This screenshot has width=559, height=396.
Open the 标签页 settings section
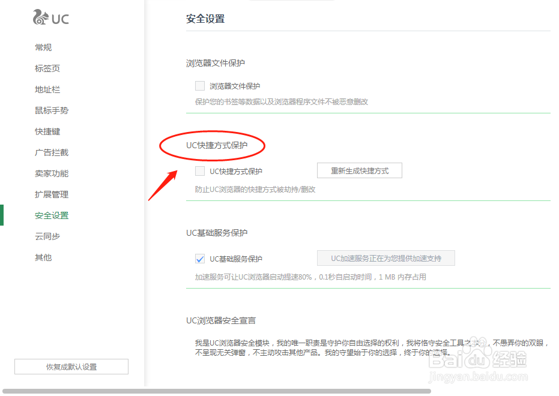tap(47, 68)
